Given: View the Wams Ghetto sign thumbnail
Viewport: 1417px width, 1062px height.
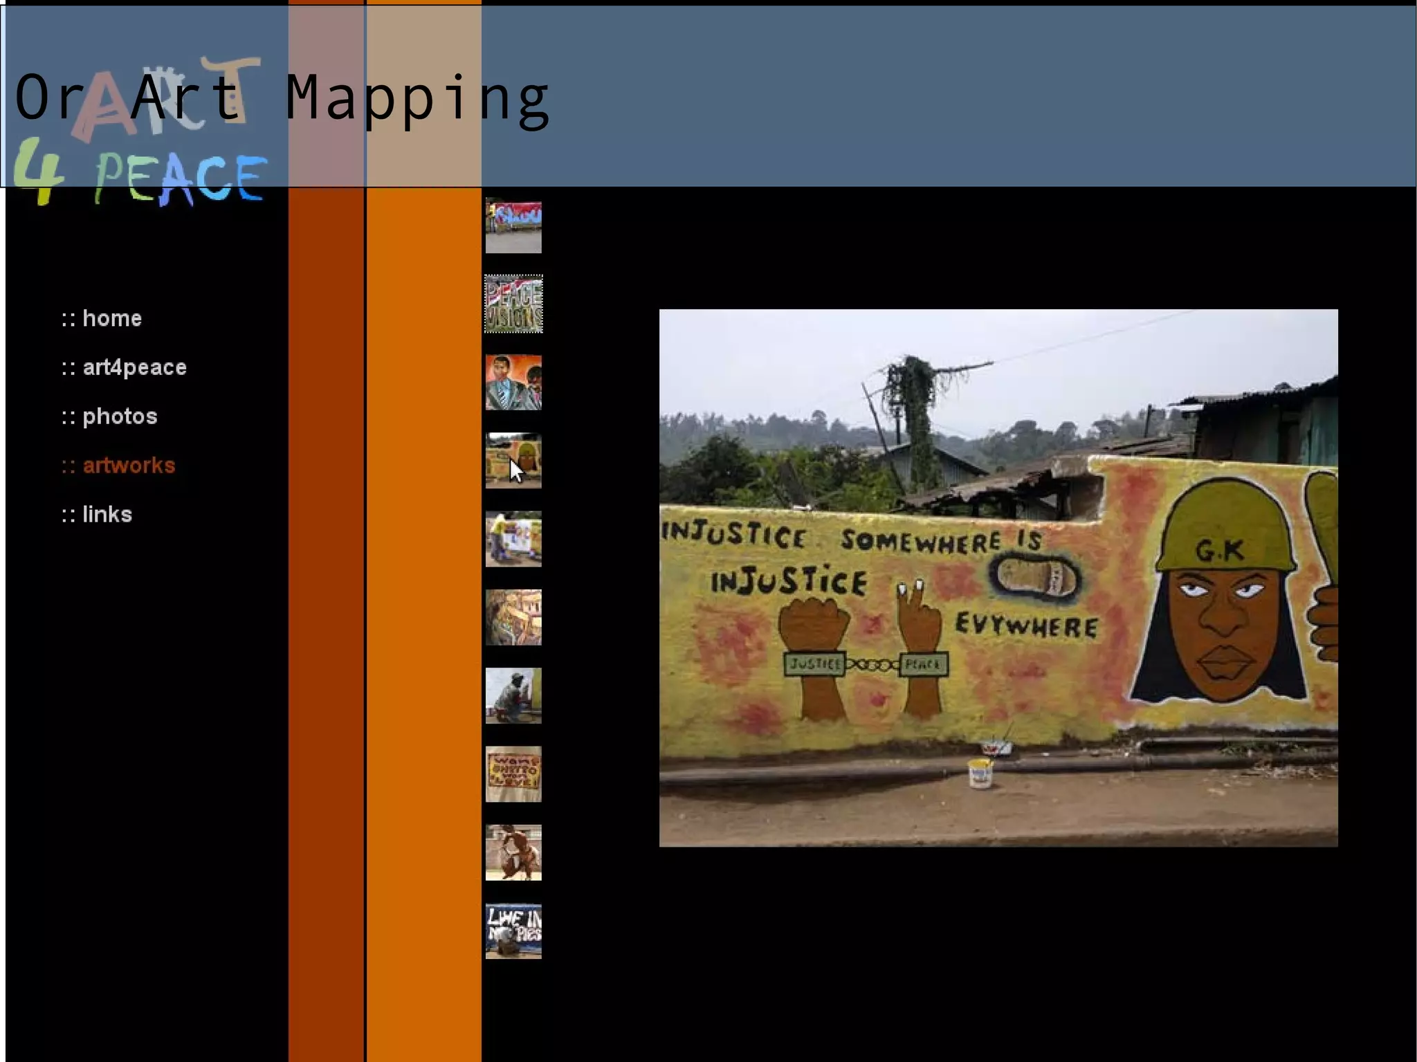Looking at the screenshot, I should point(513,774).
